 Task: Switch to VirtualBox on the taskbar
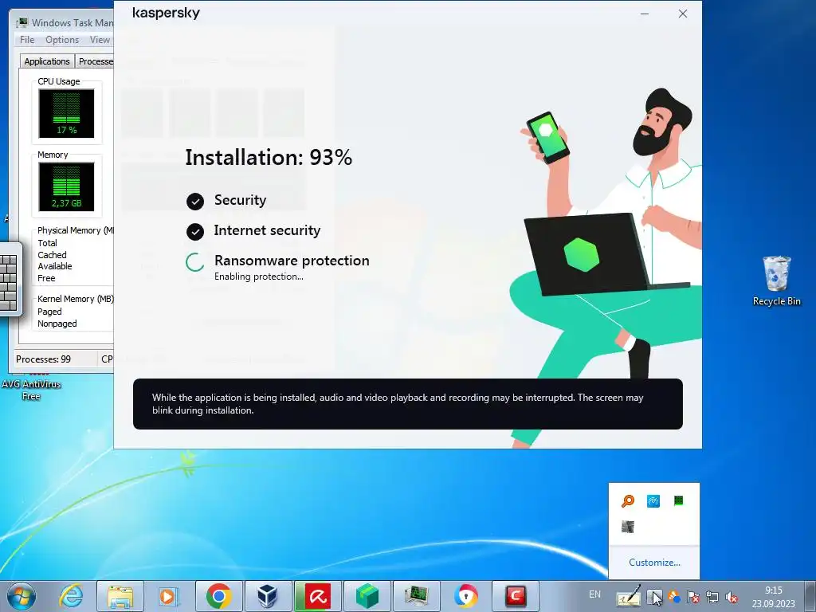[x=268, y=596]
